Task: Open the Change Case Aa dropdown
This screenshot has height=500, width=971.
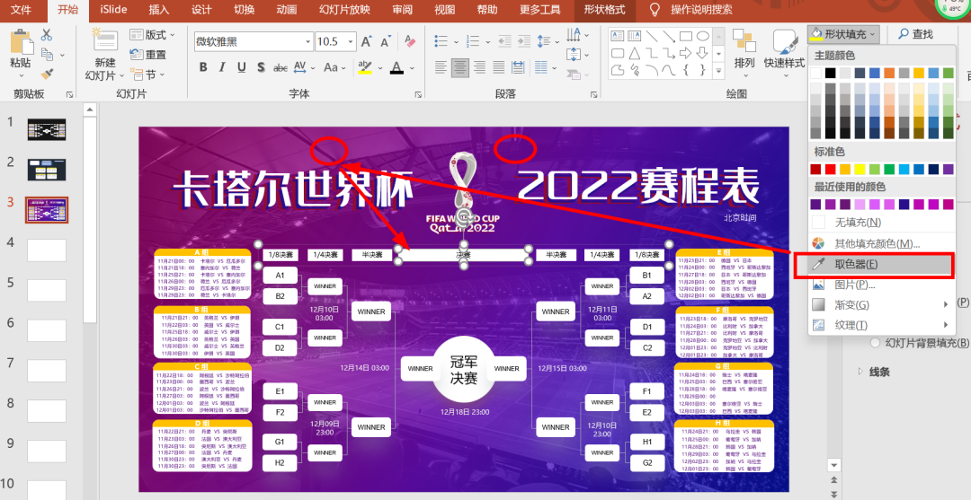Action: click(x=334, y=67)
